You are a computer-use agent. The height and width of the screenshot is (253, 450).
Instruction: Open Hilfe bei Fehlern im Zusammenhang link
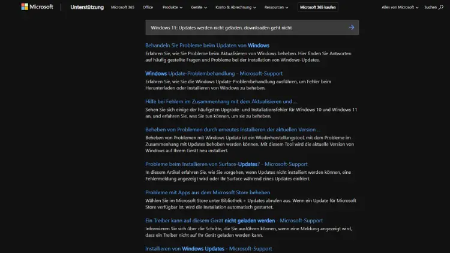[x=221, y=101]
